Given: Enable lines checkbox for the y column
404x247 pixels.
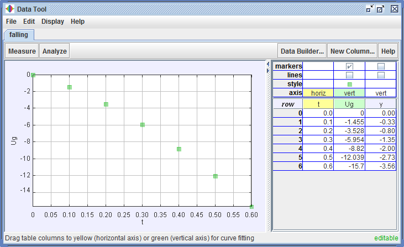Looking at the screenshot, I should [381, 75].
